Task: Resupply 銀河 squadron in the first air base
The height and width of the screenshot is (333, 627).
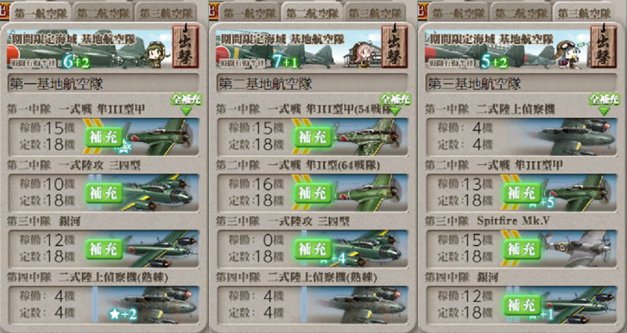Action: coord(104,249)
